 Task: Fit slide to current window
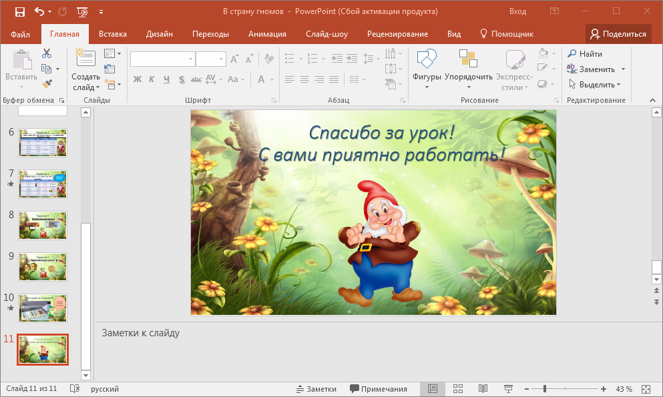(646, 389)
